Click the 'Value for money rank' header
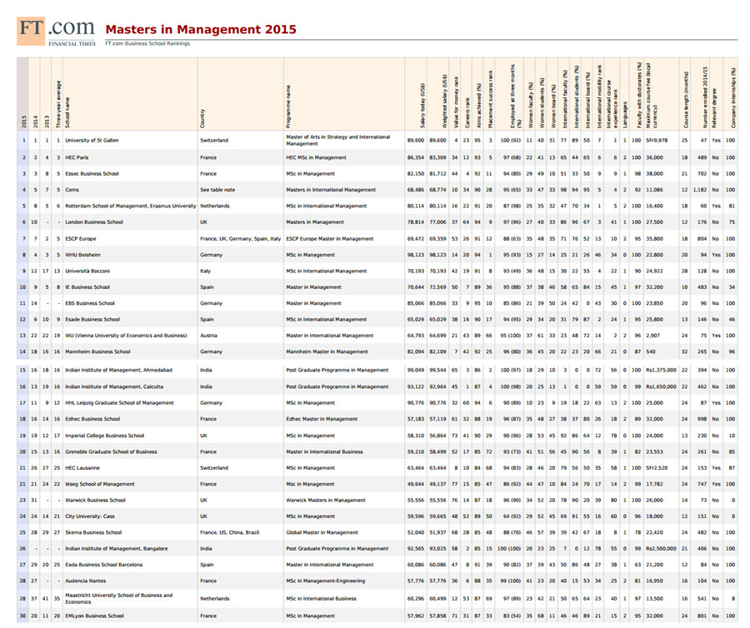 (457, 102)
